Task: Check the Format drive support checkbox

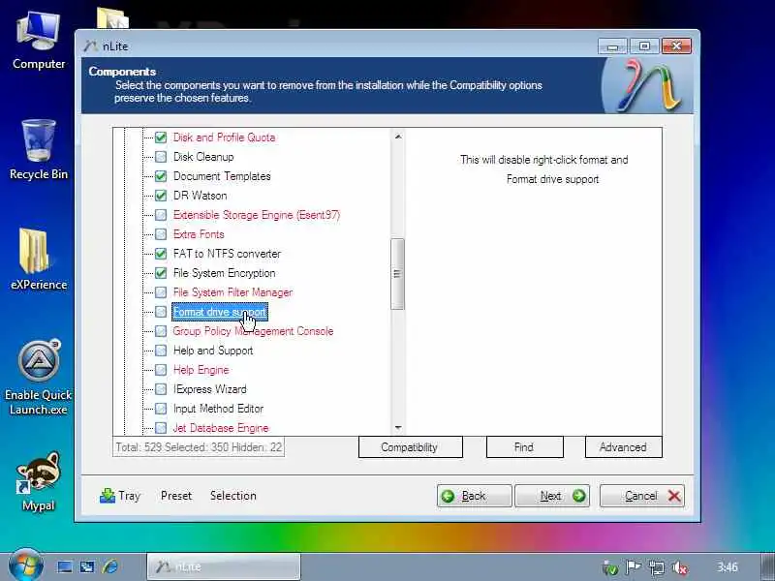Action: point(161,312)
